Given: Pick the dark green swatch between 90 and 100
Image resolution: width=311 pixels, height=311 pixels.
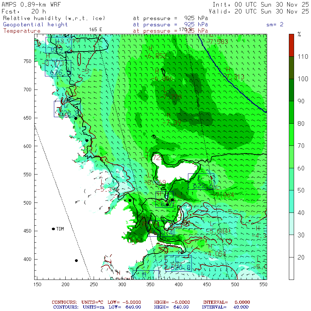Looking at the screenshot, I should (291, 90).
